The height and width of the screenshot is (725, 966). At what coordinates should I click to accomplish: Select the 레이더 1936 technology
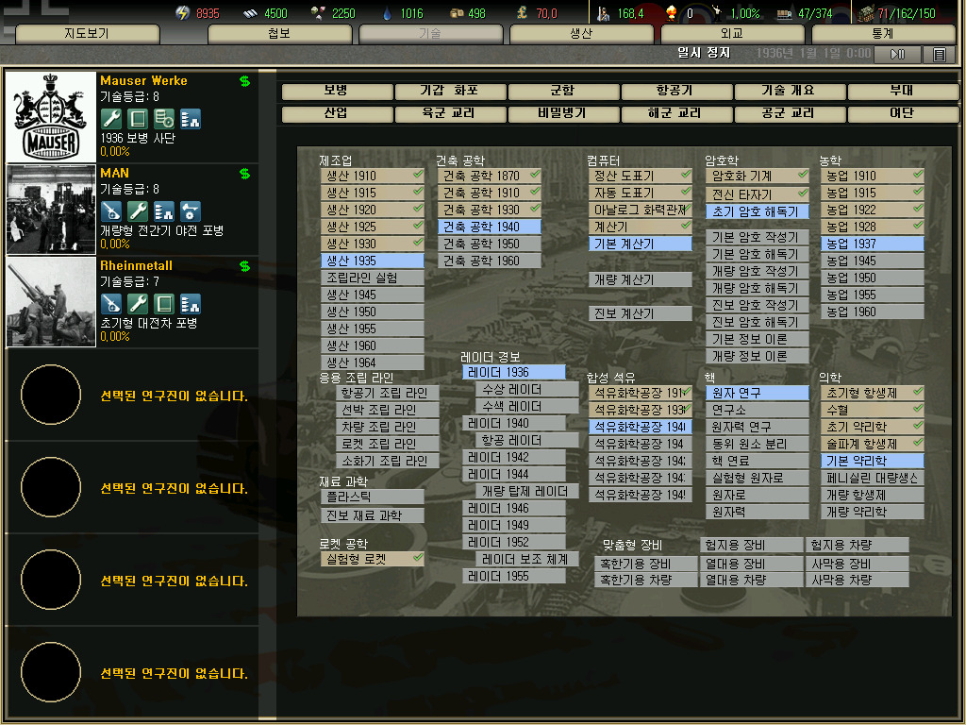(x=514, y=372)
